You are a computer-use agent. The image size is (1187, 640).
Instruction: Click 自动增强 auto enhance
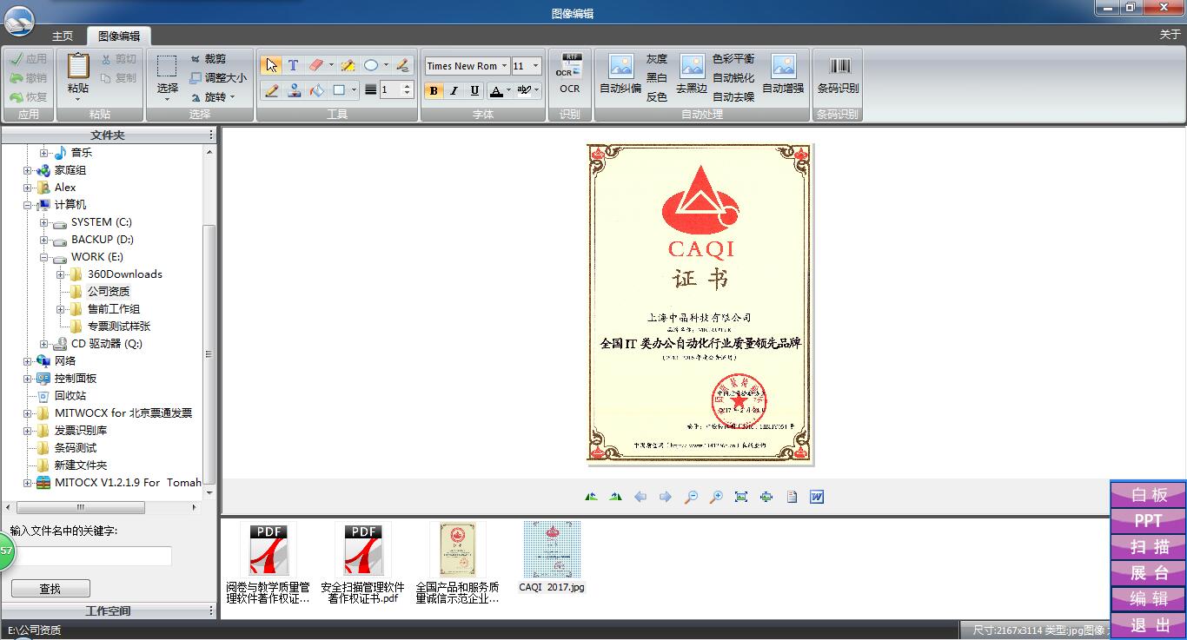click(x=783, y=74)
